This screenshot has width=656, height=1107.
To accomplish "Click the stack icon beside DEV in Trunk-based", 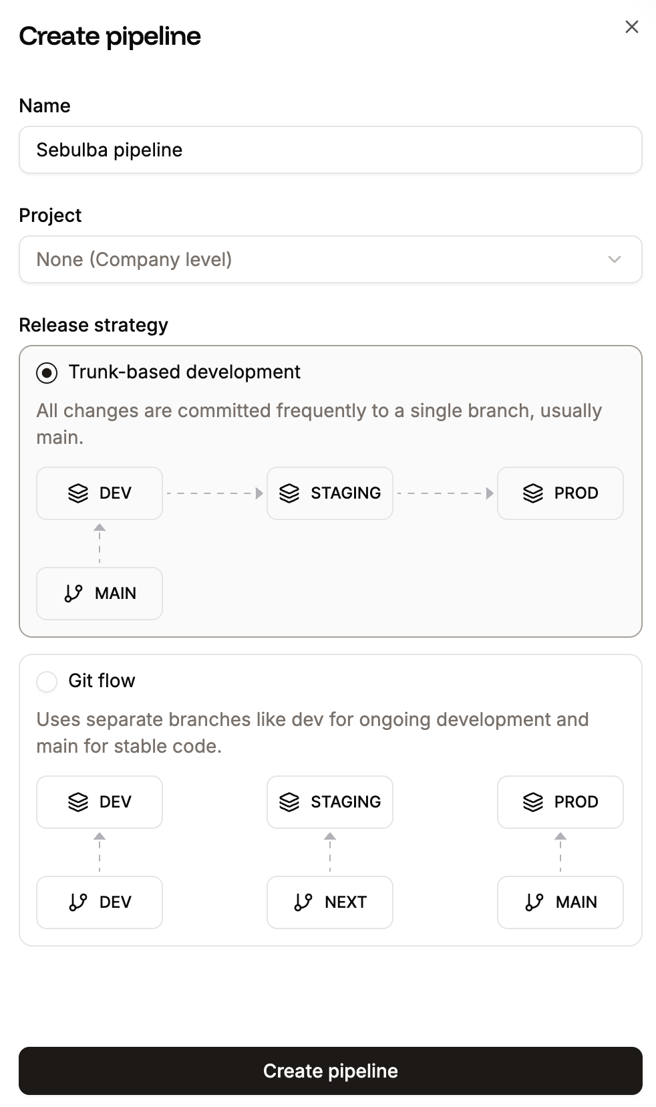I will tap(78, 493).
